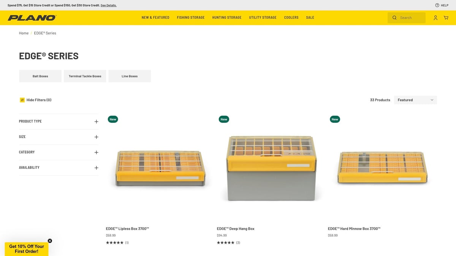Open the EDGE Deep Hang Box image
The image size is (456, 256).
tap(270, 168)
